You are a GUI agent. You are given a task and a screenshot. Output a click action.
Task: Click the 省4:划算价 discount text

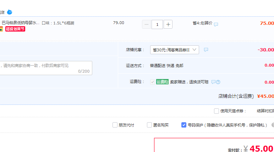(x=202, y=23)
